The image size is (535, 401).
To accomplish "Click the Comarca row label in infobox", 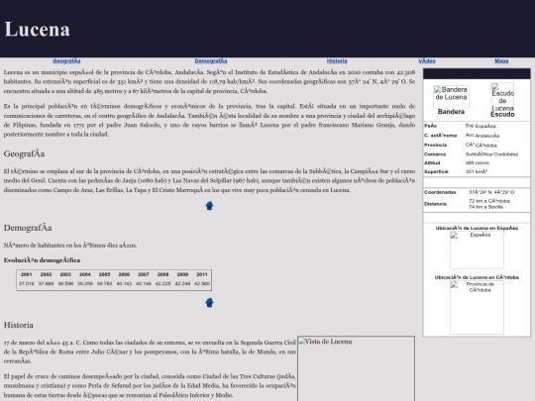I will (x=435, y=154).
